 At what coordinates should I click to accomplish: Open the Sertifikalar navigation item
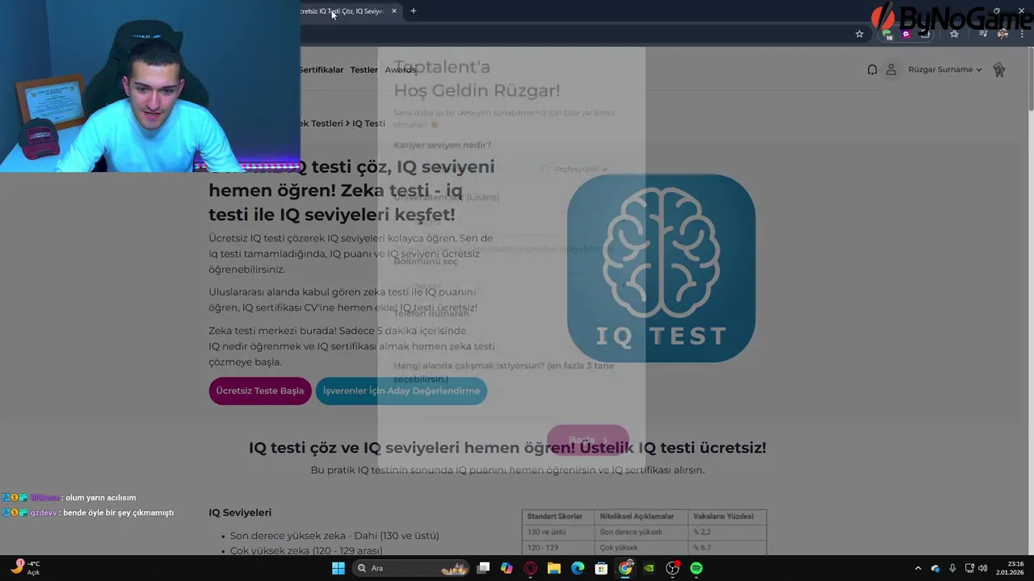coord(322,69)
